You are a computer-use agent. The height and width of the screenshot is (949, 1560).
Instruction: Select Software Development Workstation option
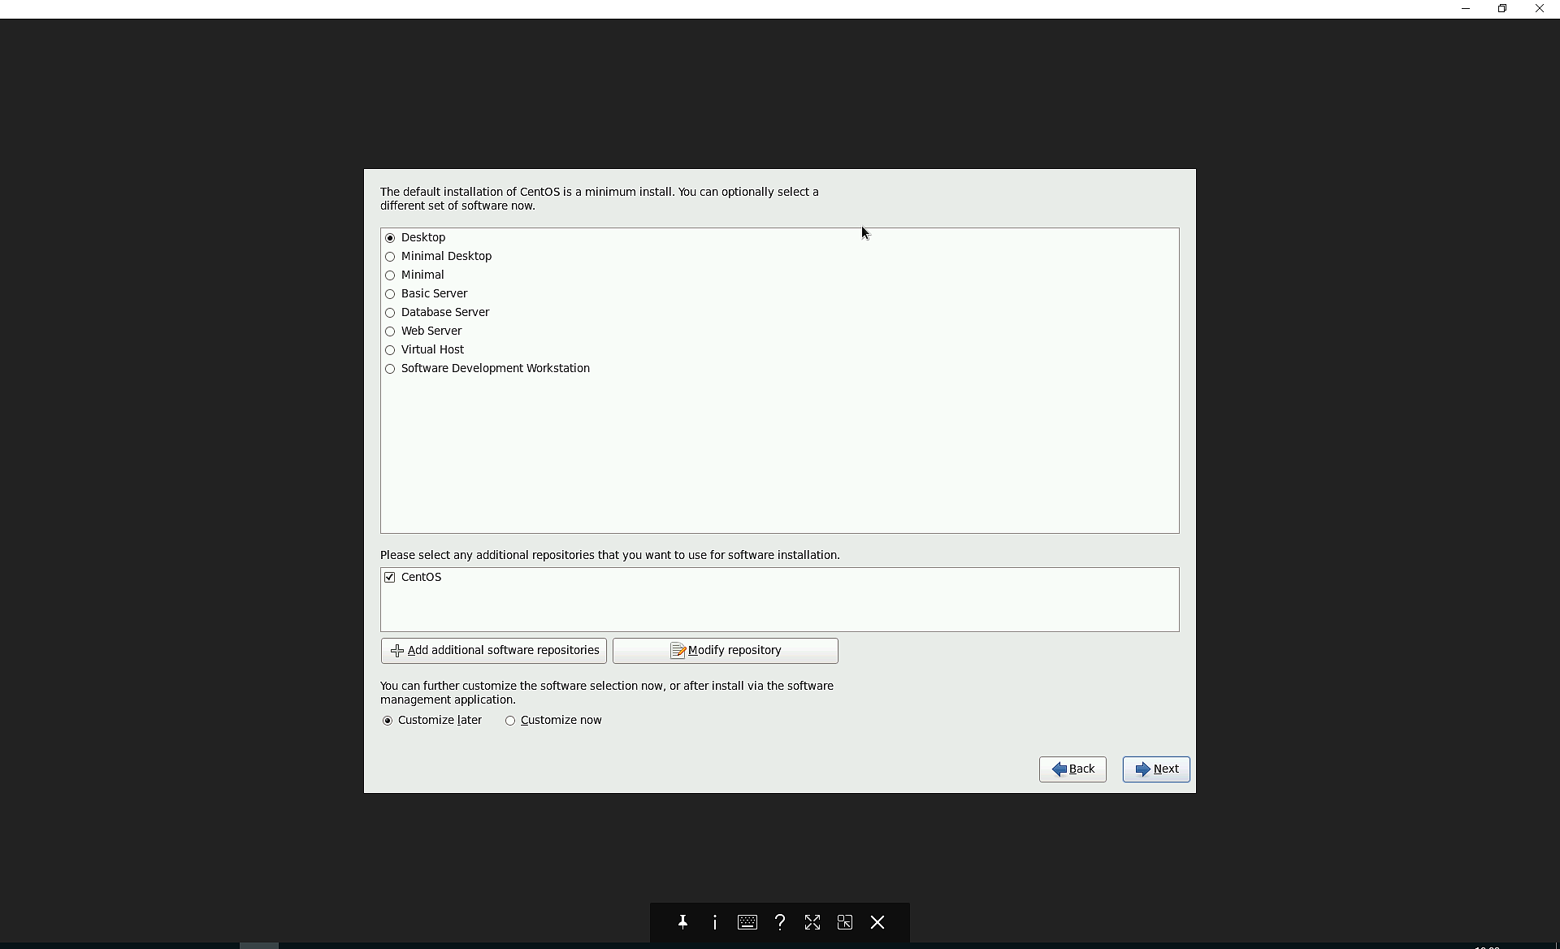pos(391,369)
